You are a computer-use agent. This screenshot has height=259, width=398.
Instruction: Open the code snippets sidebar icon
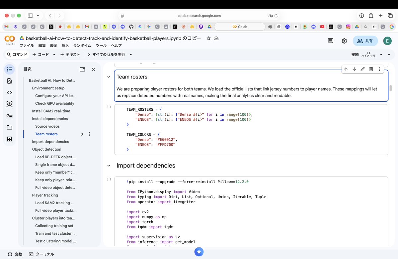(9, 92)
